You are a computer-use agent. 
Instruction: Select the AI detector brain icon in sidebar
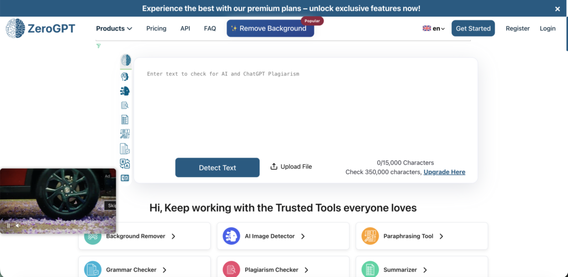[126, 60]
